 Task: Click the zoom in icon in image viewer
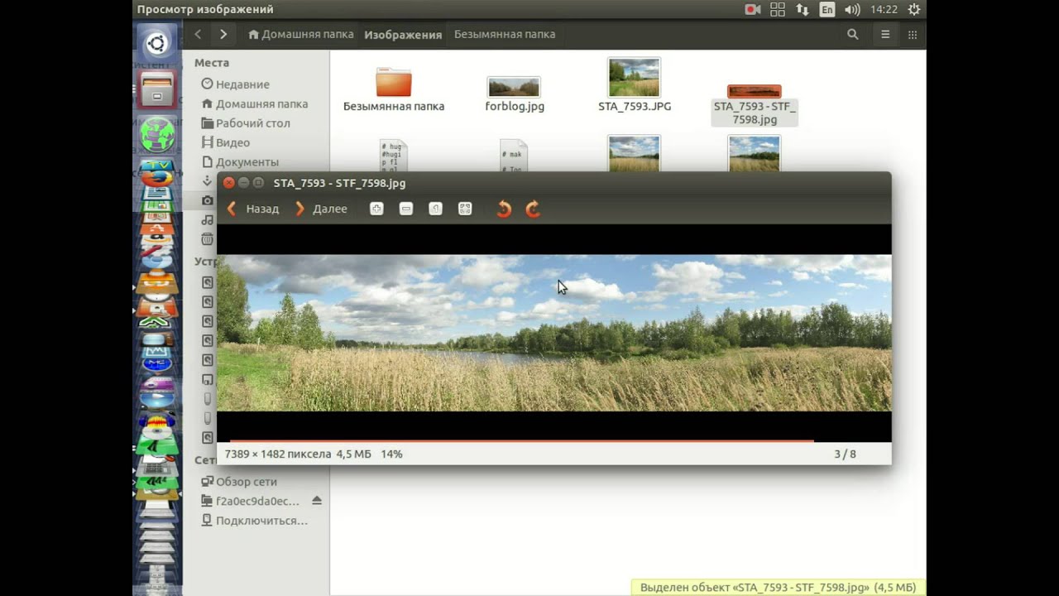point(376,209)
